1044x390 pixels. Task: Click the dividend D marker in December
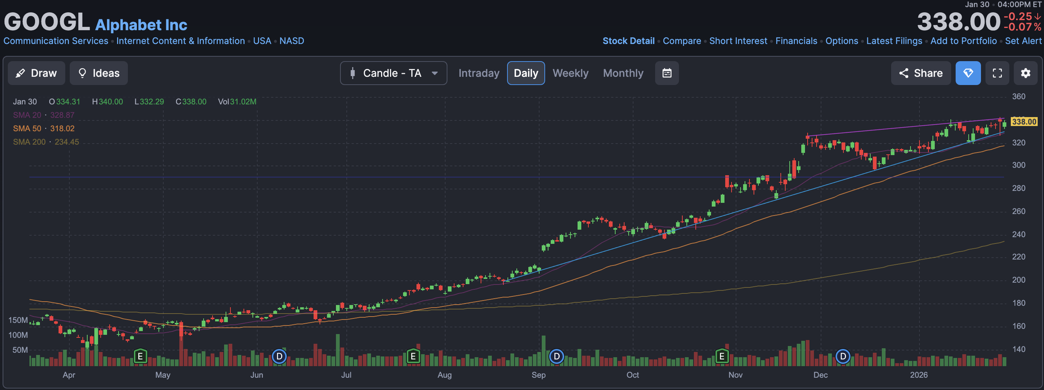click(x=843, y=356)
